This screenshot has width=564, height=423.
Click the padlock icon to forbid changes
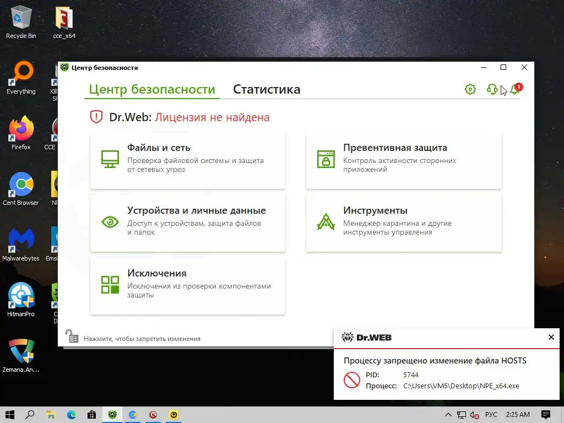[x=72, y=337]
